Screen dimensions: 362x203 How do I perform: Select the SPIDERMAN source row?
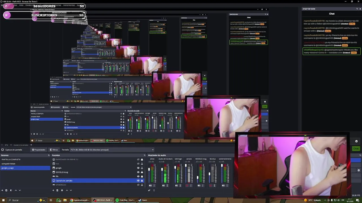tap(98, 185)
